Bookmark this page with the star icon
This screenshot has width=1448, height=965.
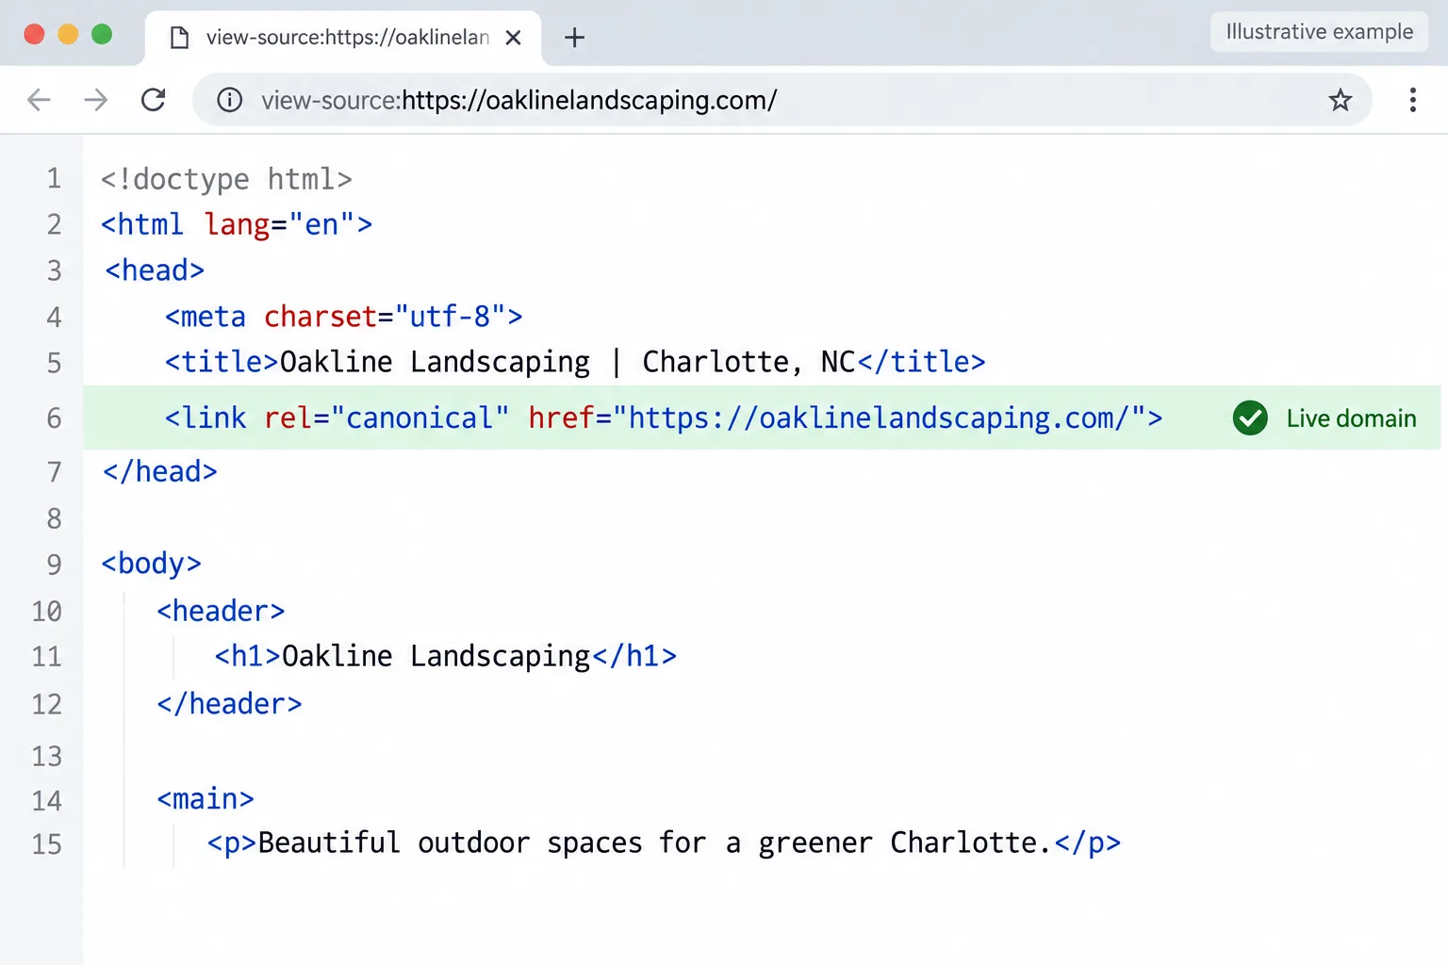click(1341, 100)
